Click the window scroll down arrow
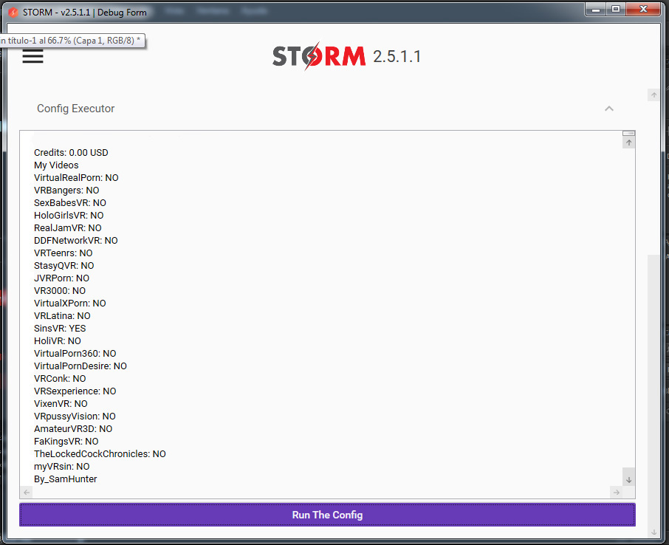 click(653, 532)
